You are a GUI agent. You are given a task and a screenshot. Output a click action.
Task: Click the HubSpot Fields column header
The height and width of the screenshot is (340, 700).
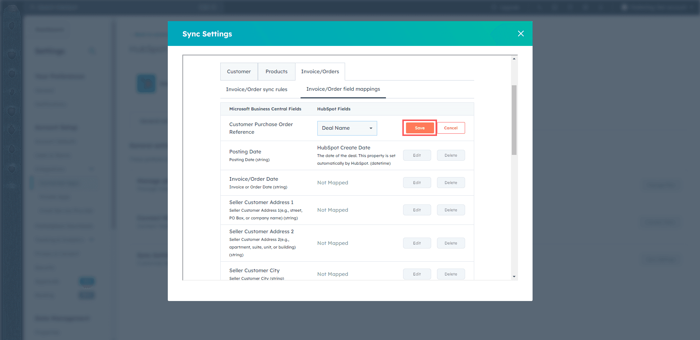(x=334, y=109)
